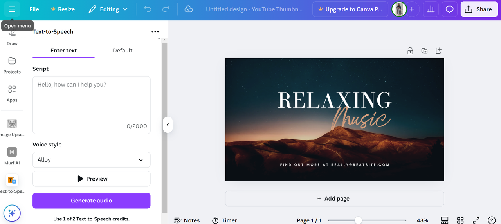Undo the last action
Screen dimensions: 501x224
(x=148, y=9)
